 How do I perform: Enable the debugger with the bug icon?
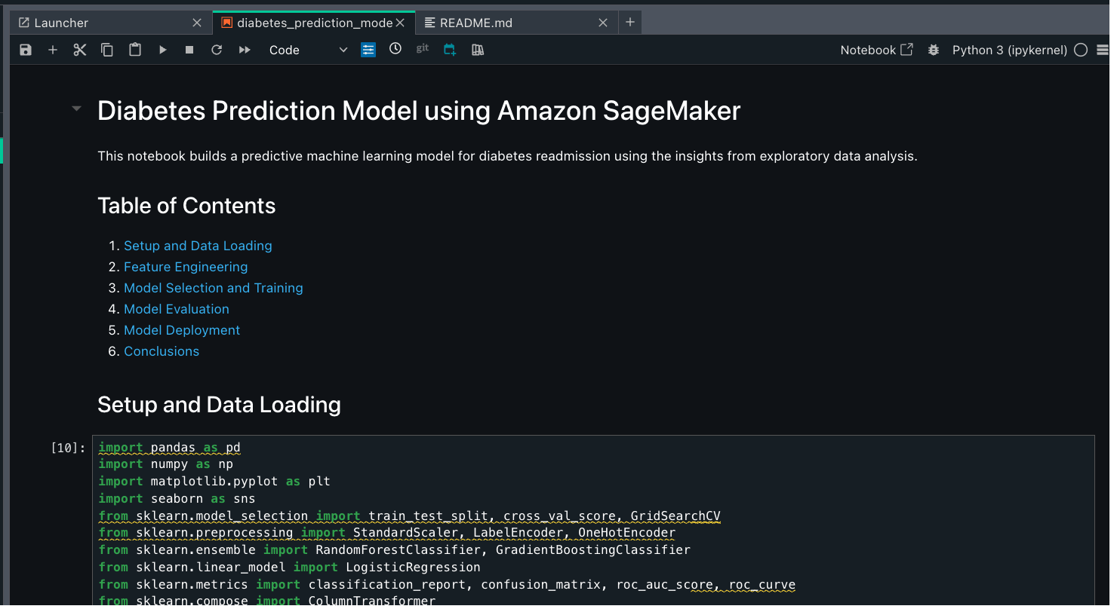(934, 50)
